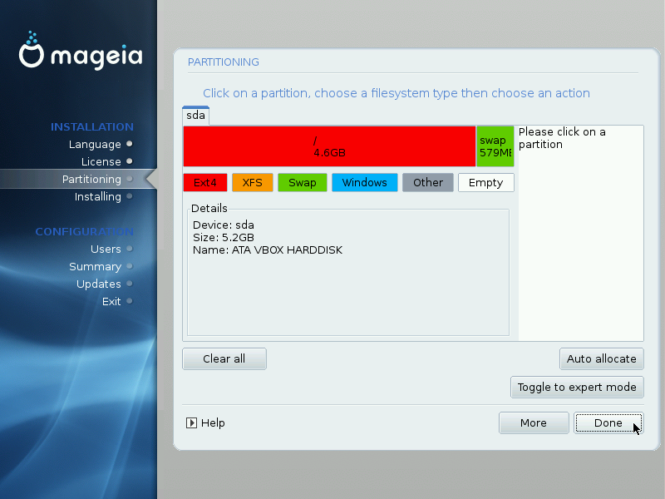The height and width of the screenshot is (499, 665).
Task: Click the Installing step in sidebar
Action: 98,196
